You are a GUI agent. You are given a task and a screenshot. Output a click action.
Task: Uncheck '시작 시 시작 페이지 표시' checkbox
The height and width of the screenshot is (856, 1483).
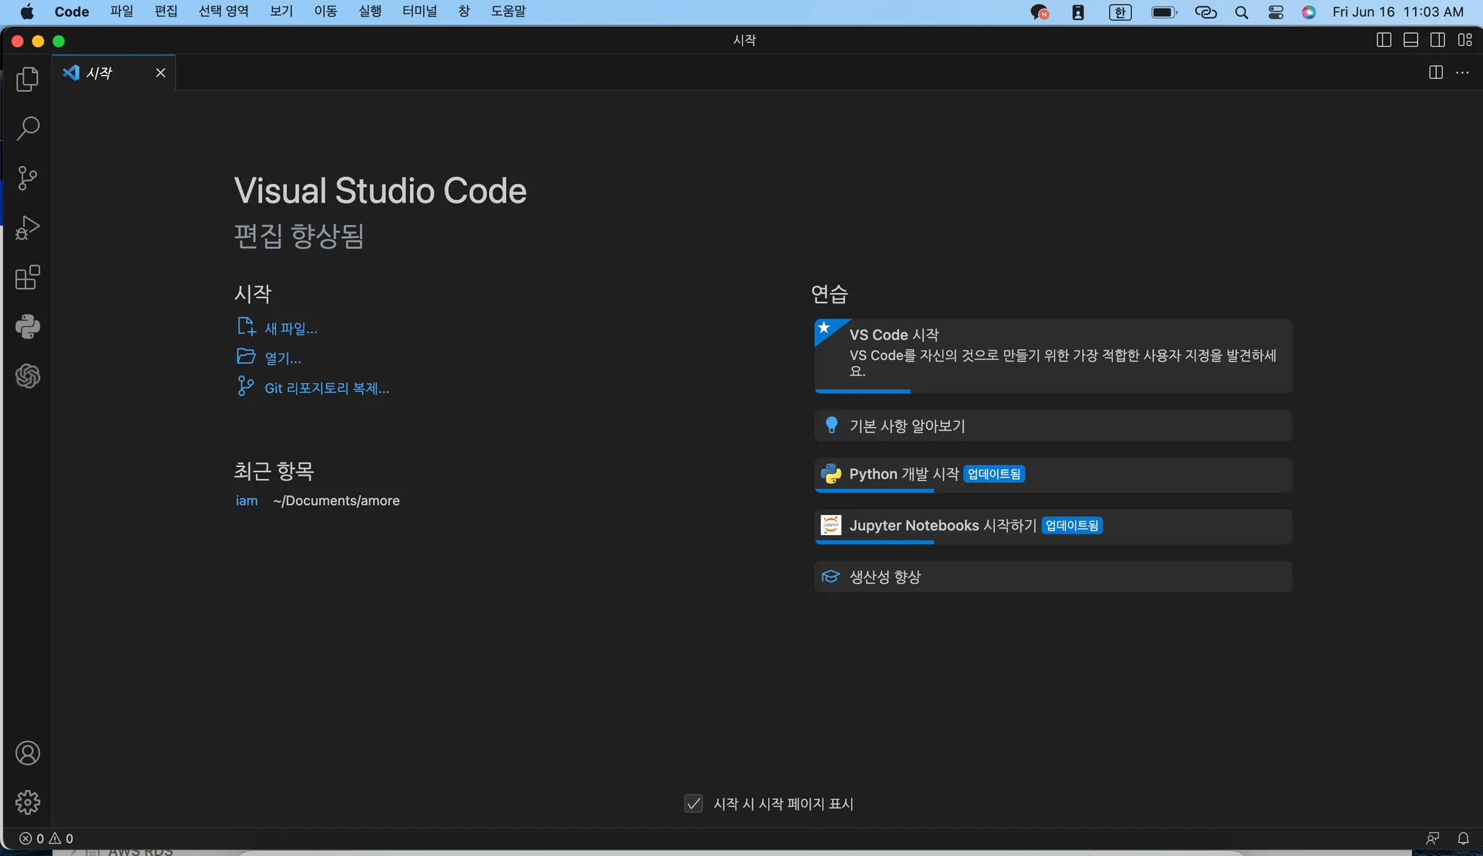pos(693,803)
